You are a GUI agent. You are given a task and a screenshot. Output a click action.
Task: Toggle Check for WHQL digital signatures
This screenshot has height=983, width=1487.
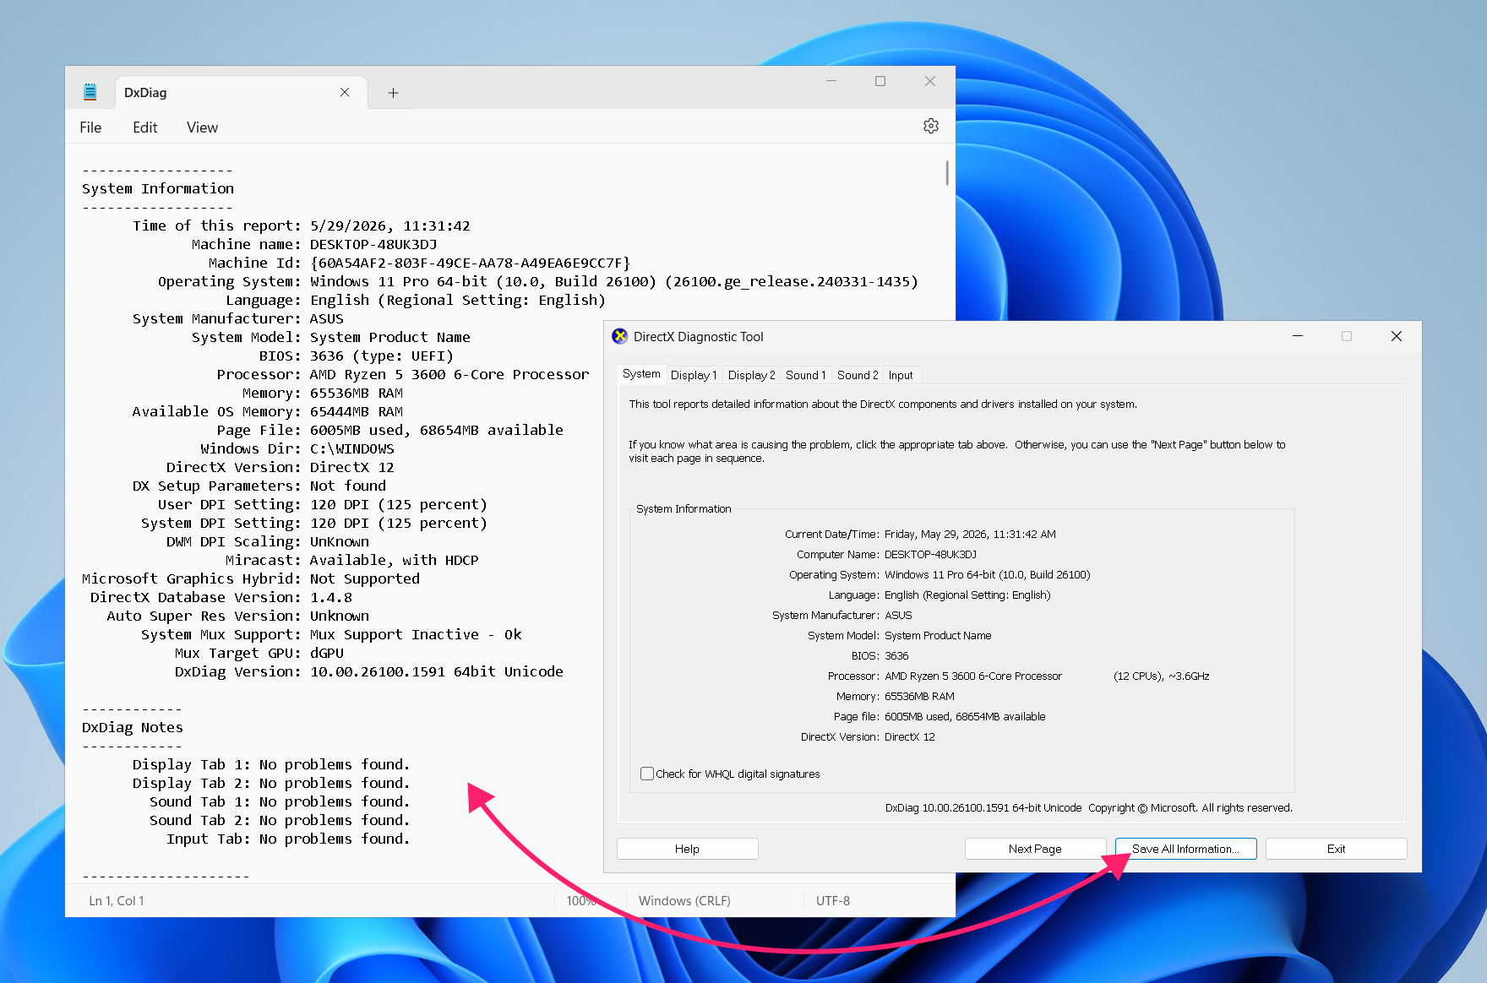647,774
